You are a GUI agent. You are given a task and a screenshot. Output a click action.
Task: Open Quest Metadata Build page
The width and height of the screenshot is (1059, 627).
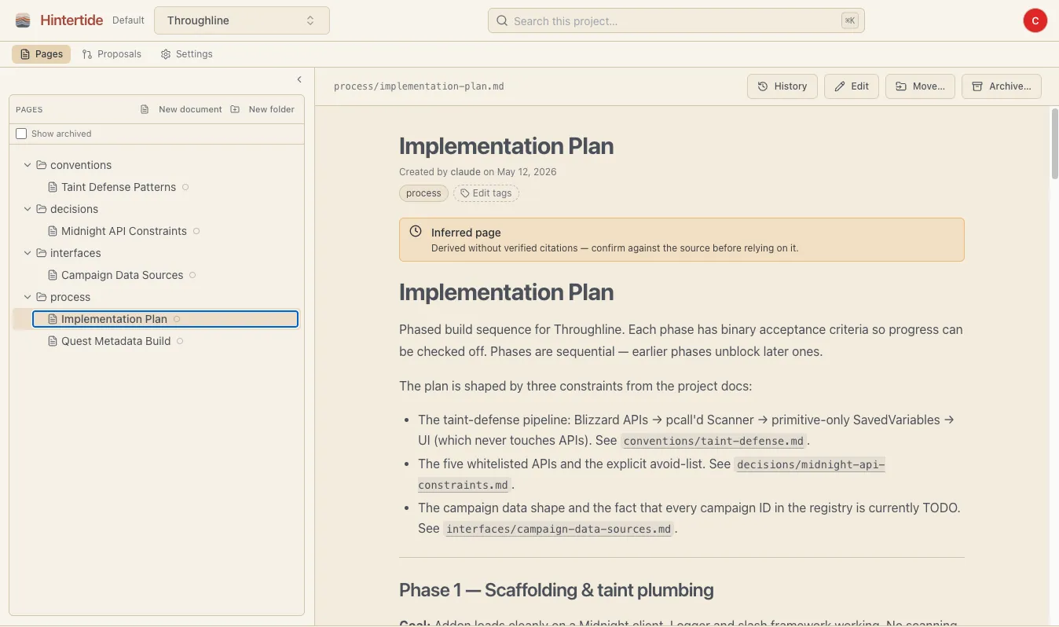point(115,341)
